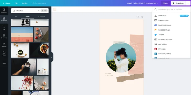Click the publish search field
Screen dimensions: 191x95
(x=171, y=9)
